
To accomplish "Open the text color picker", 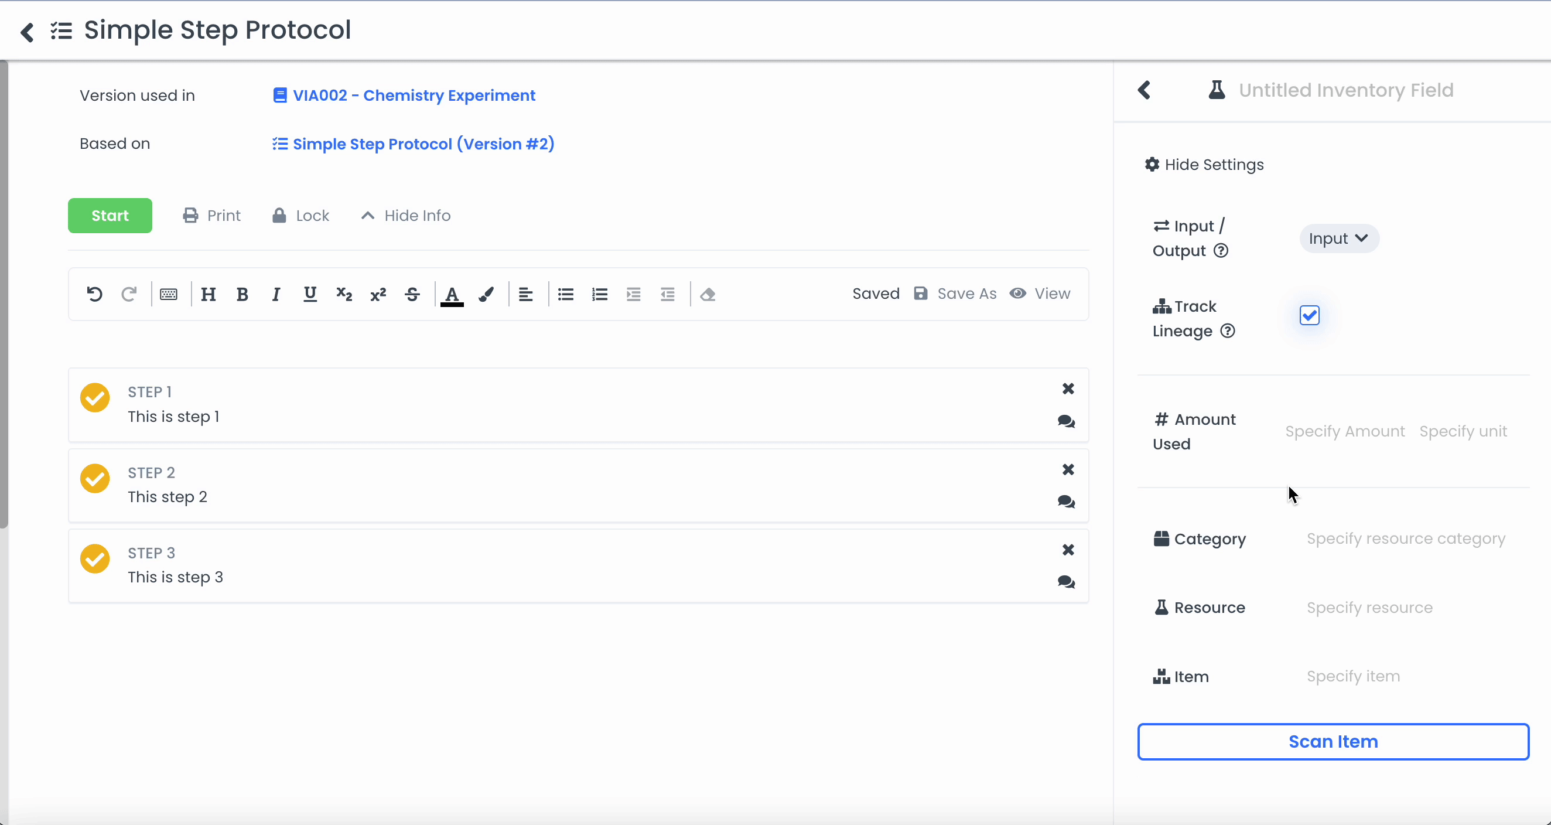I will point(452,295).
